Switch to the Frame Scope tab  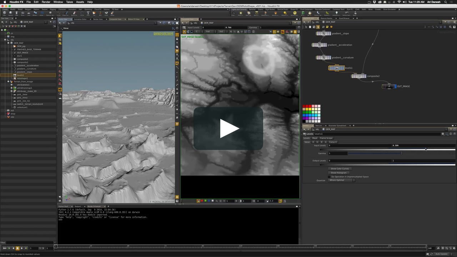[326, 138]
